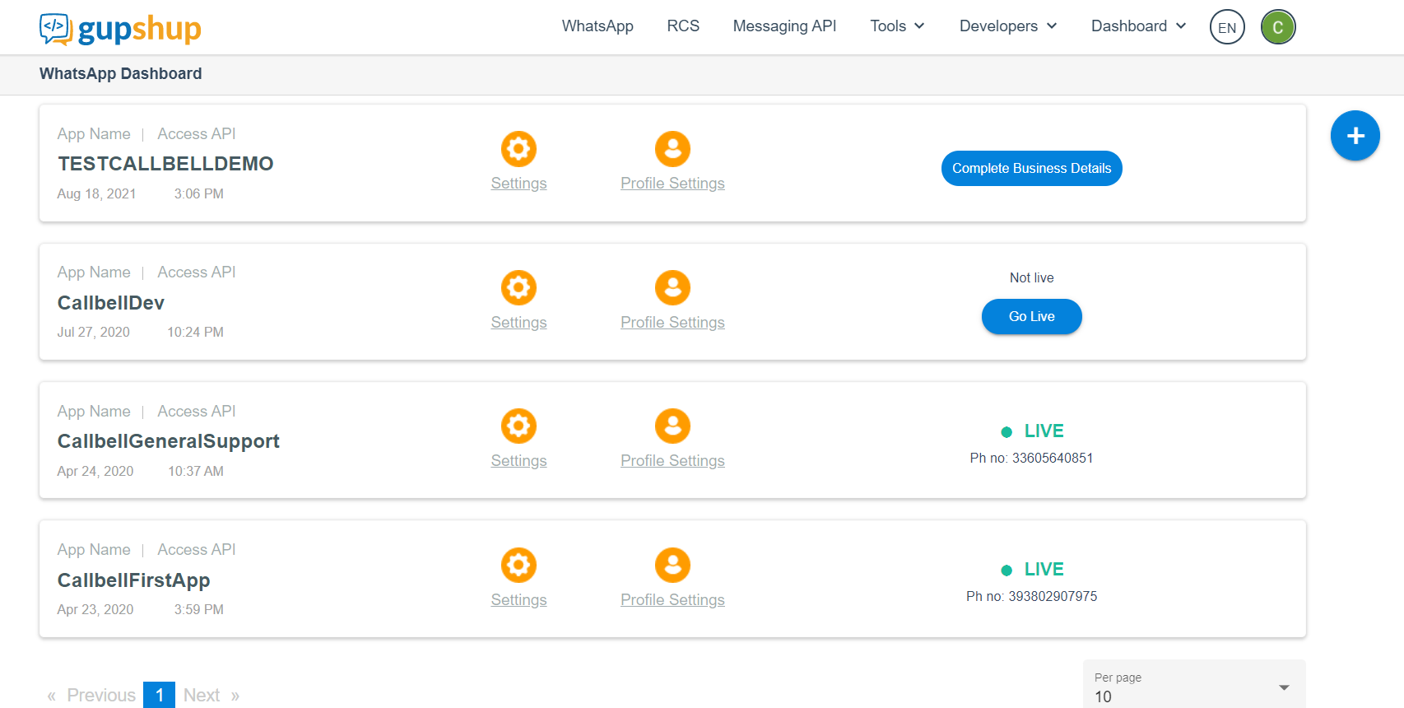1404x708 pixels.
Task: Click the TESTCALLBELLDEMO app name
Action: pos(165,164)
